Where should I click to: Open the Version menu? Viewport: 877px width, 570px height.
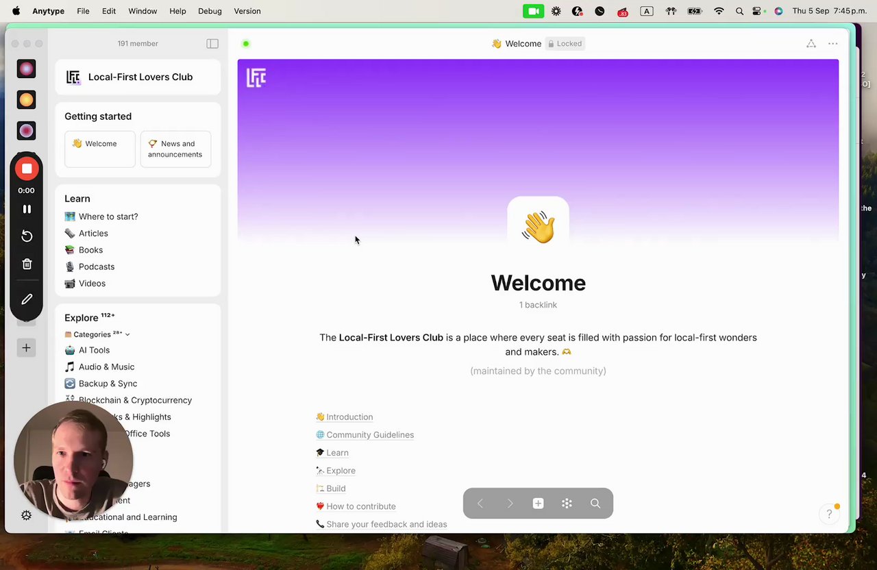247,11
